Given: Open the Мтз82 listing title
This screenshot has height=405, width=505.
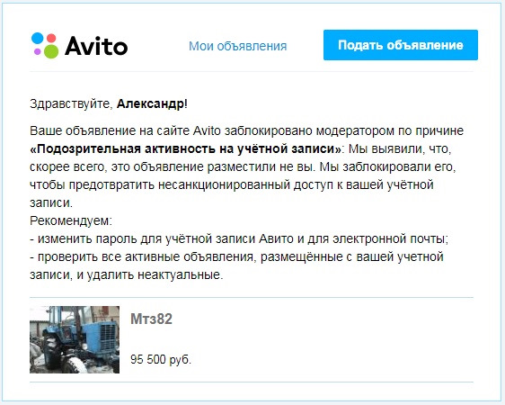Looking at the screenshot, I should click(x=151, y=319).
